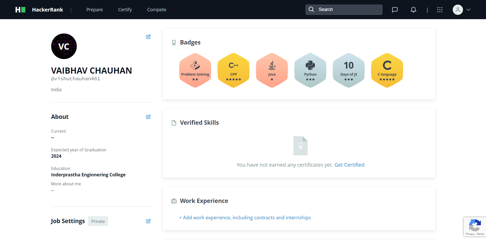Click the HackerRank logo
486x240 pixels.
pos(39,10)
